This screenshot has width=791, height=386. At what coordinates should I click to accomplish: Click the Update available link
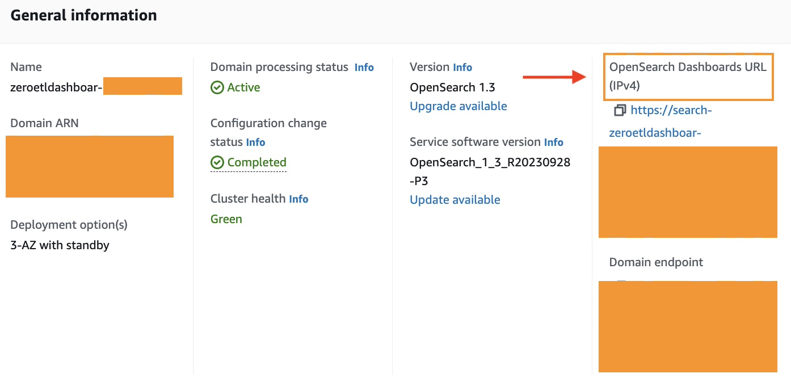click(x=455, y=200)
